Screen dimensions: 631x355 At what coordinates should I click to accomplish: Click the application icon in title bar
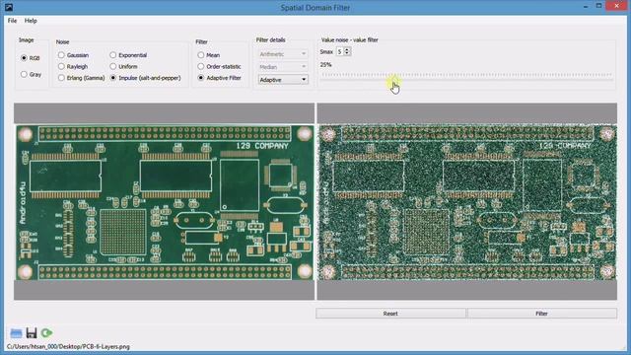[x=9, y=7]
